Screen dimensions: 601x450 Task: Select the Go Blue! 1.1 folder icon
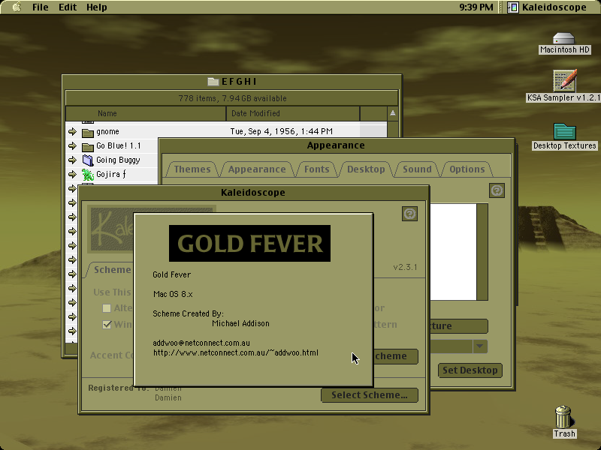pos(88,146)
